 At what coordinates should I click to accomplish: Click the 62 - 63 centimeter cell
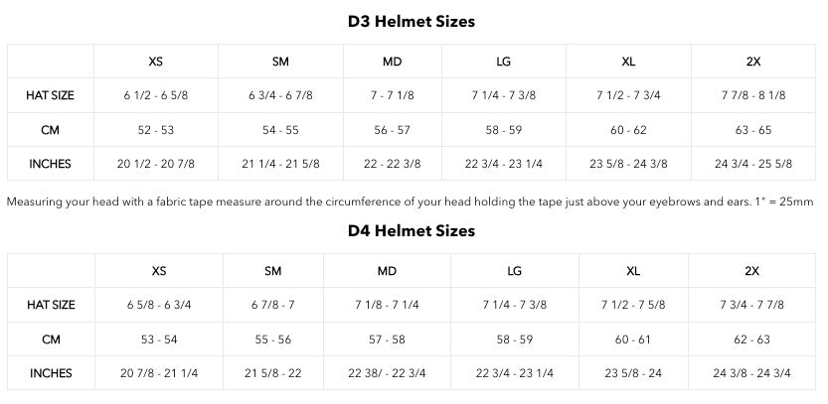pos(751,339)
